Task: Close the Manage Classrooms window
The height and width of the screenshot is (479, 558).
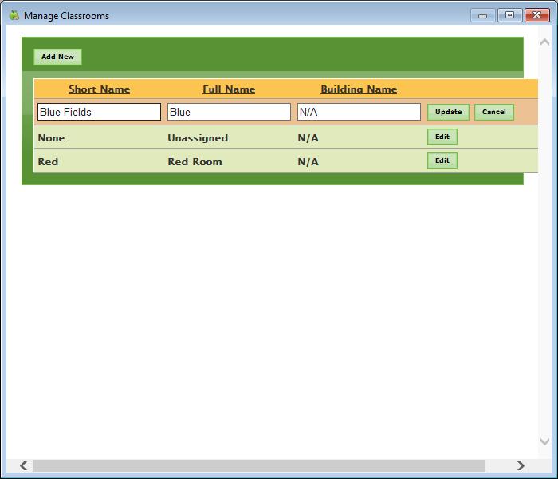Action: (537, 15)
